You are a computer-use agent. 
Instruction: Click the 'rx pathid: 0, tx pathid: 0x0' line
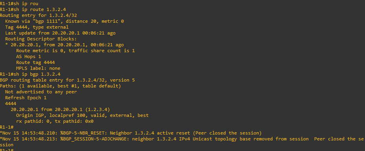[x=55, y=121]
